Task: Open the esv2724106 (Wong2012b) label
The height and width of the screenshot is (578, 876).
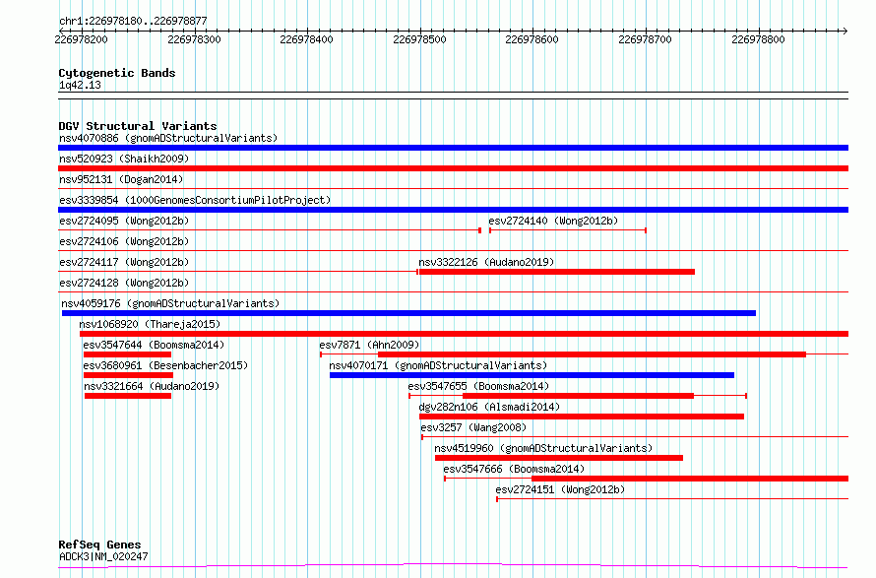Action: pos(124,241)
